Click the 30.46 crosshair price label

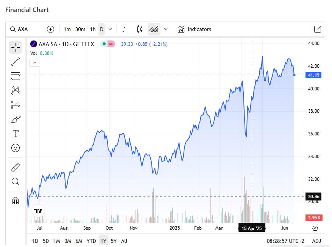313,196
